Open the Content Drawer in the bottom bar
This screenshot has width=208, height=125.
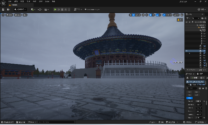8,122
